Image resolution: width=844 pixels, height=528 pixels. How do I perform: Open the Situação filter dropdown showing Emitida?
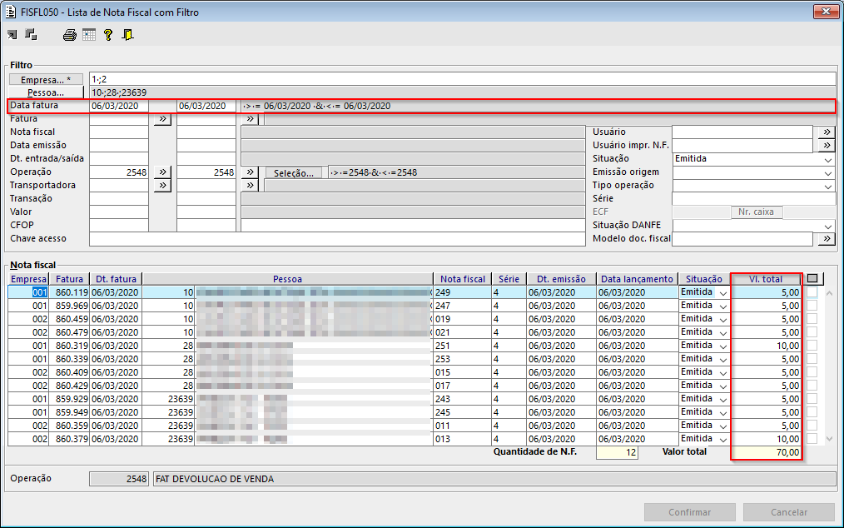(x=828, y=159)
